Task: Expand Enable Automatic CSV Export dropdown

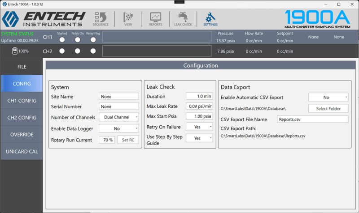Action: click(328, 97)
